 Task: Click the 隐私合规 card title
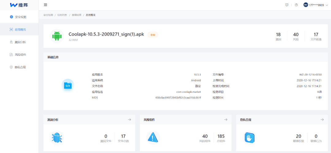pyautogui.click(x=246, y=120)
